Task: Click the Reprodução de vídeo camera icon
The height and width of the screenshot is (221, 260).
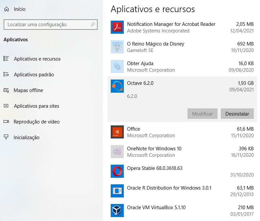Action: point(6,122)
